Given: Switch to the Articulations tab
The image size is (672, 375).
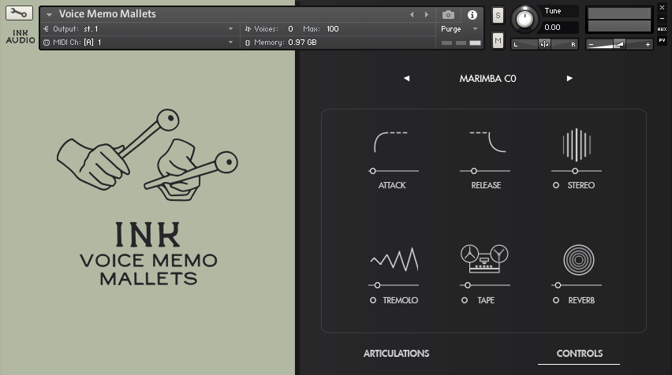Looking at the screenshot, I should click(396, 354).
